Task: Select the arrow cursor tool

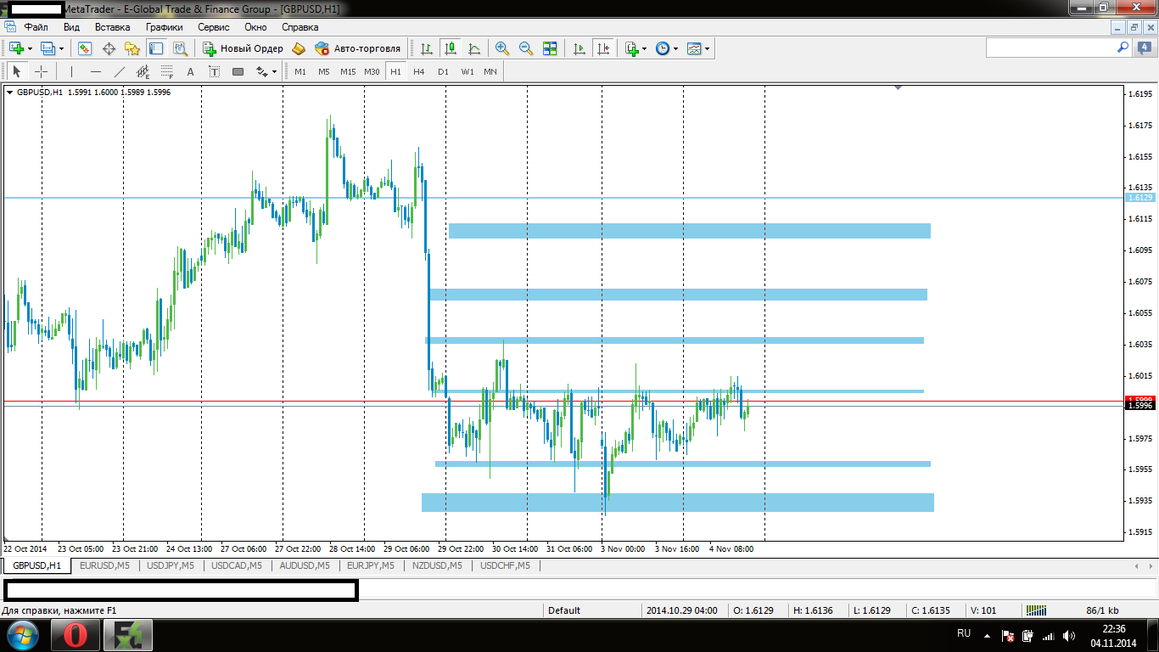Action: pos(17,71)
